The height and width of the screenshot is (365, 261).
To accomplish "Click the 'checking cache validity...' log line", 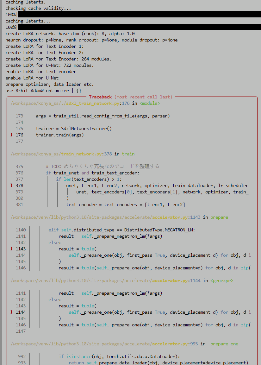I will (38, 8).
